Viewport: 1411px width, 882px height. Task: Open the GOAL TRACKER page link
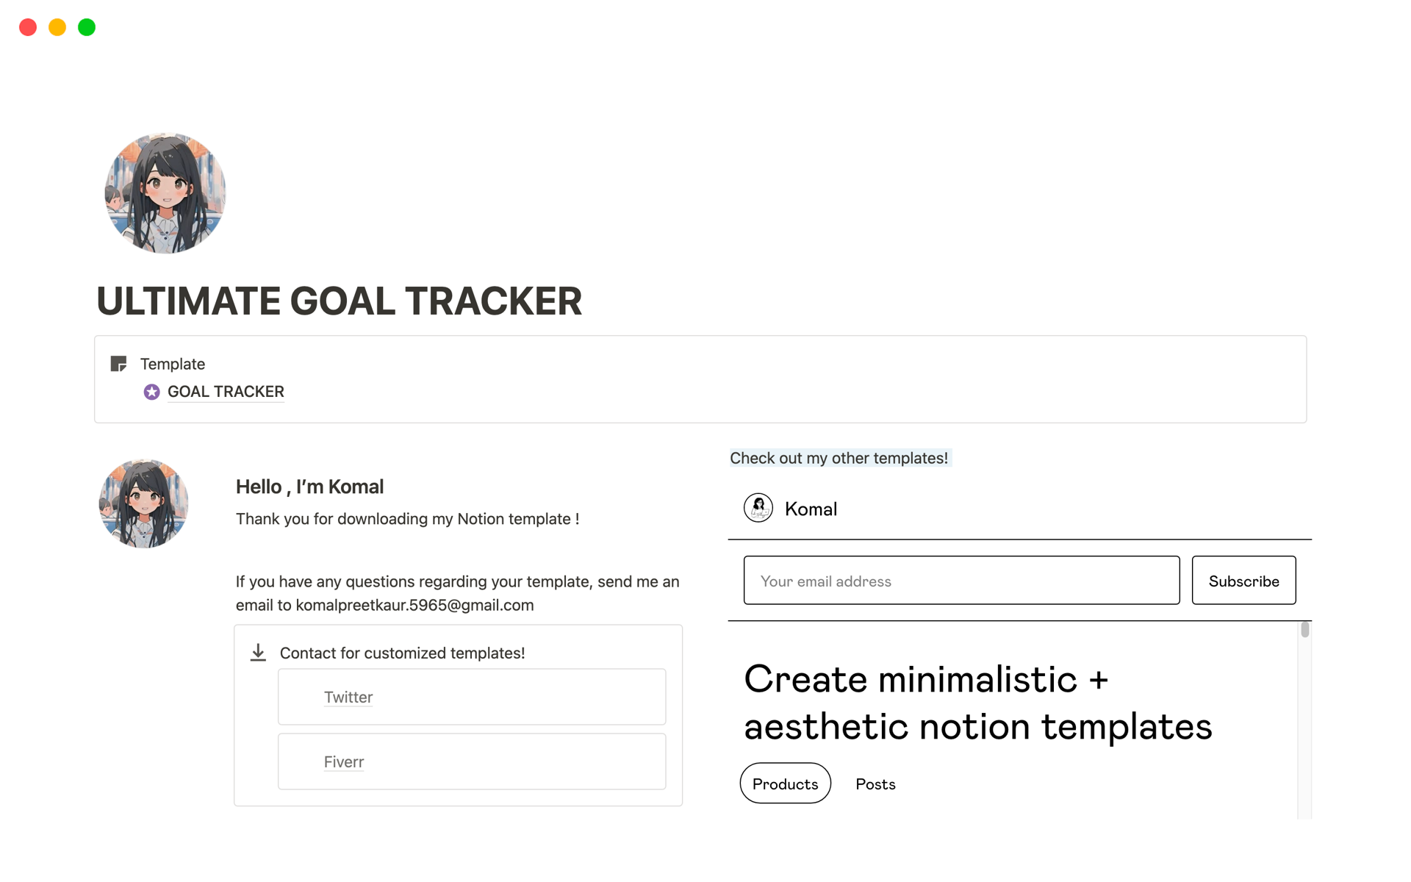click(226, 392)
